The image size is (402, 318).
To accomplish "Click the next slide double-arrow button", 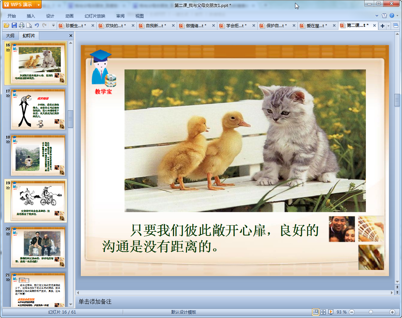I will (397, 292).
